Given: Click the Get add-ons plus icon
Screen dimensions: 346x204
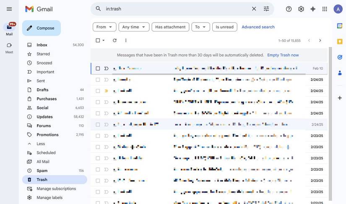Looking at the screenshot, I should pyautogui.click(x=340, y=98).
